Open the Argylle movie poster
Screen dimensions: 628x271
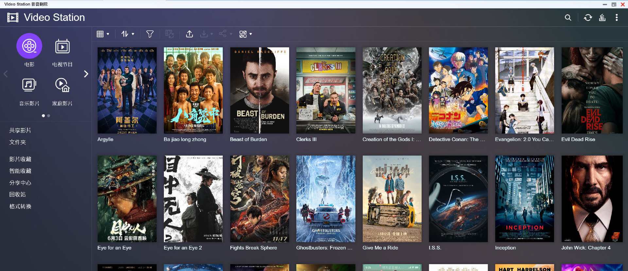(x=127, y=90)
